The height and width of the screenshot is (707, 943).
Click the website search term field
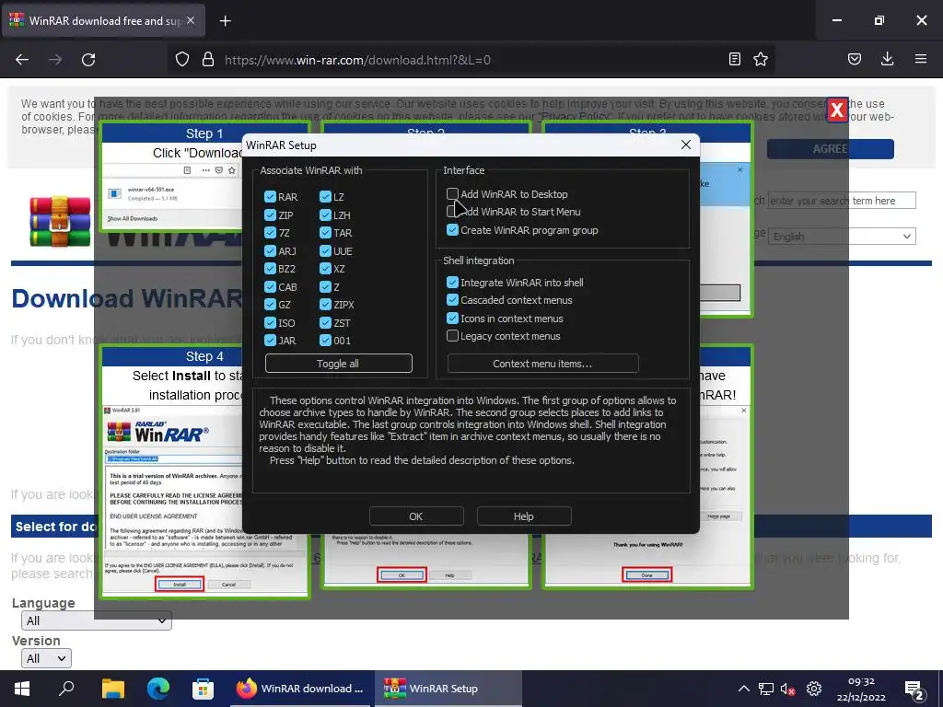tap(842, 200)
